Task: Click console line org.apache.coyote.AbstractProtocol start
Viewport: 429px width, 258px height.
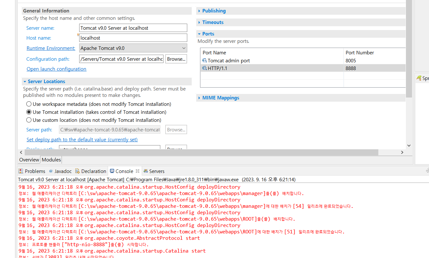Action: (x=109, y=238)
